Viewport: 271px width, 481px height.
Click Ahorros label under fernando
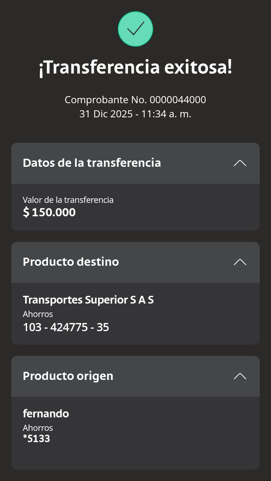click(38, 428)
